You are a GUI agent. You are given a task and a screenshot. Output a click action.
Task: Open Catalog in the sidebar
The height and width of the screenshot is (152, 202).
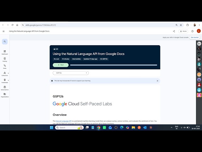coord(5,60)
